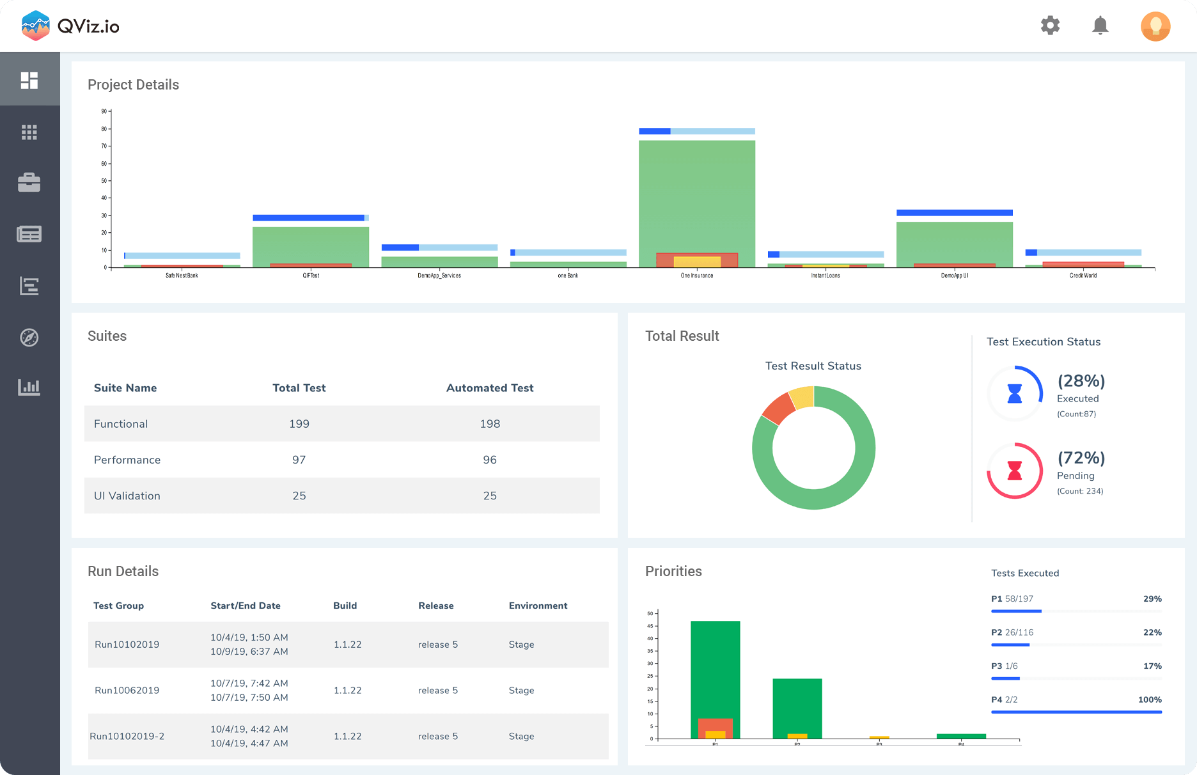This screenshot has width=1197, height=775.
Task: Open the Dashboard panel in the sidebar
Action: [29, 79]
